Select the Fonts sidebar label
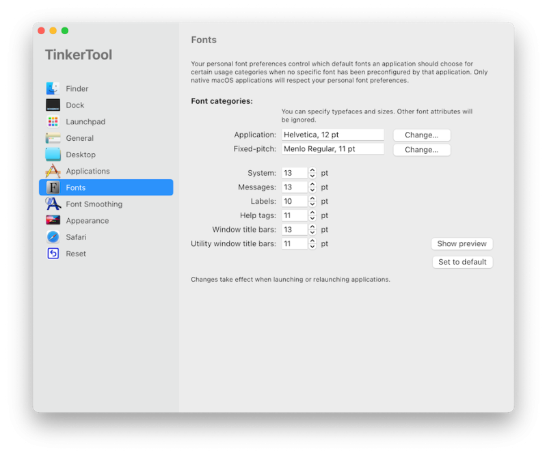This screenshot has width=547, height=456. click(76, 188)
